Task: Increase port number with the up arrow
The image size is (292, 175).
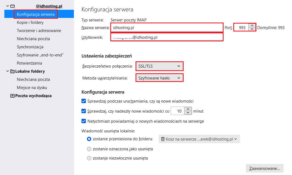Action: (252, 26)
